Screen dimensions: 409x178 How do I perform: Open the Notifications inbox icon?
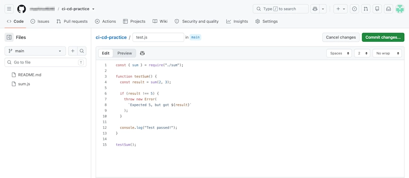pos(389,9)
